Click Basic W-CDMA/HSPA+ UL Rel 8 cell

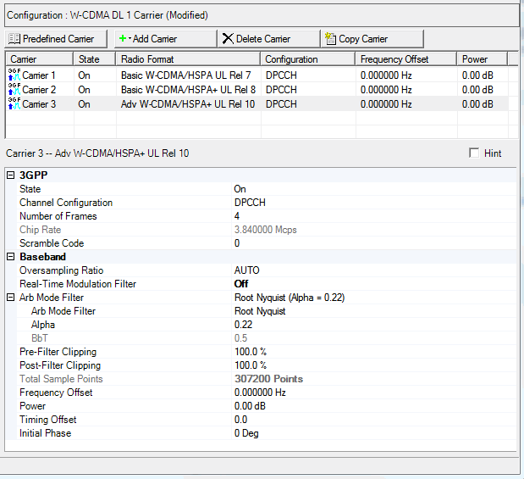pyautogui.click(x=188, y=90)
